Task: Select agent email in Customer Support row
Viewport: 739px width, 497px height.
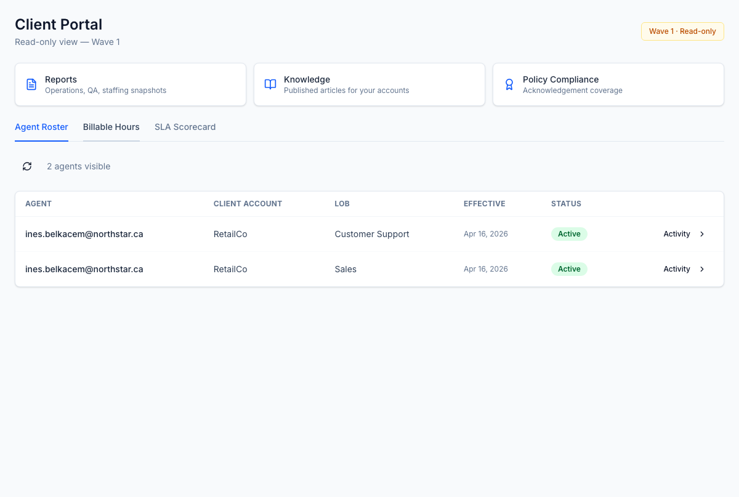Action: click(x=84, y=234)
